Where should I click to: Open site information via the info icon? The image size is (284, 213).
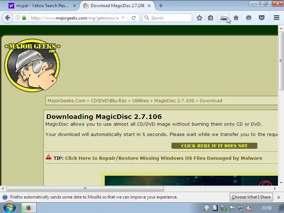point(17,18)
